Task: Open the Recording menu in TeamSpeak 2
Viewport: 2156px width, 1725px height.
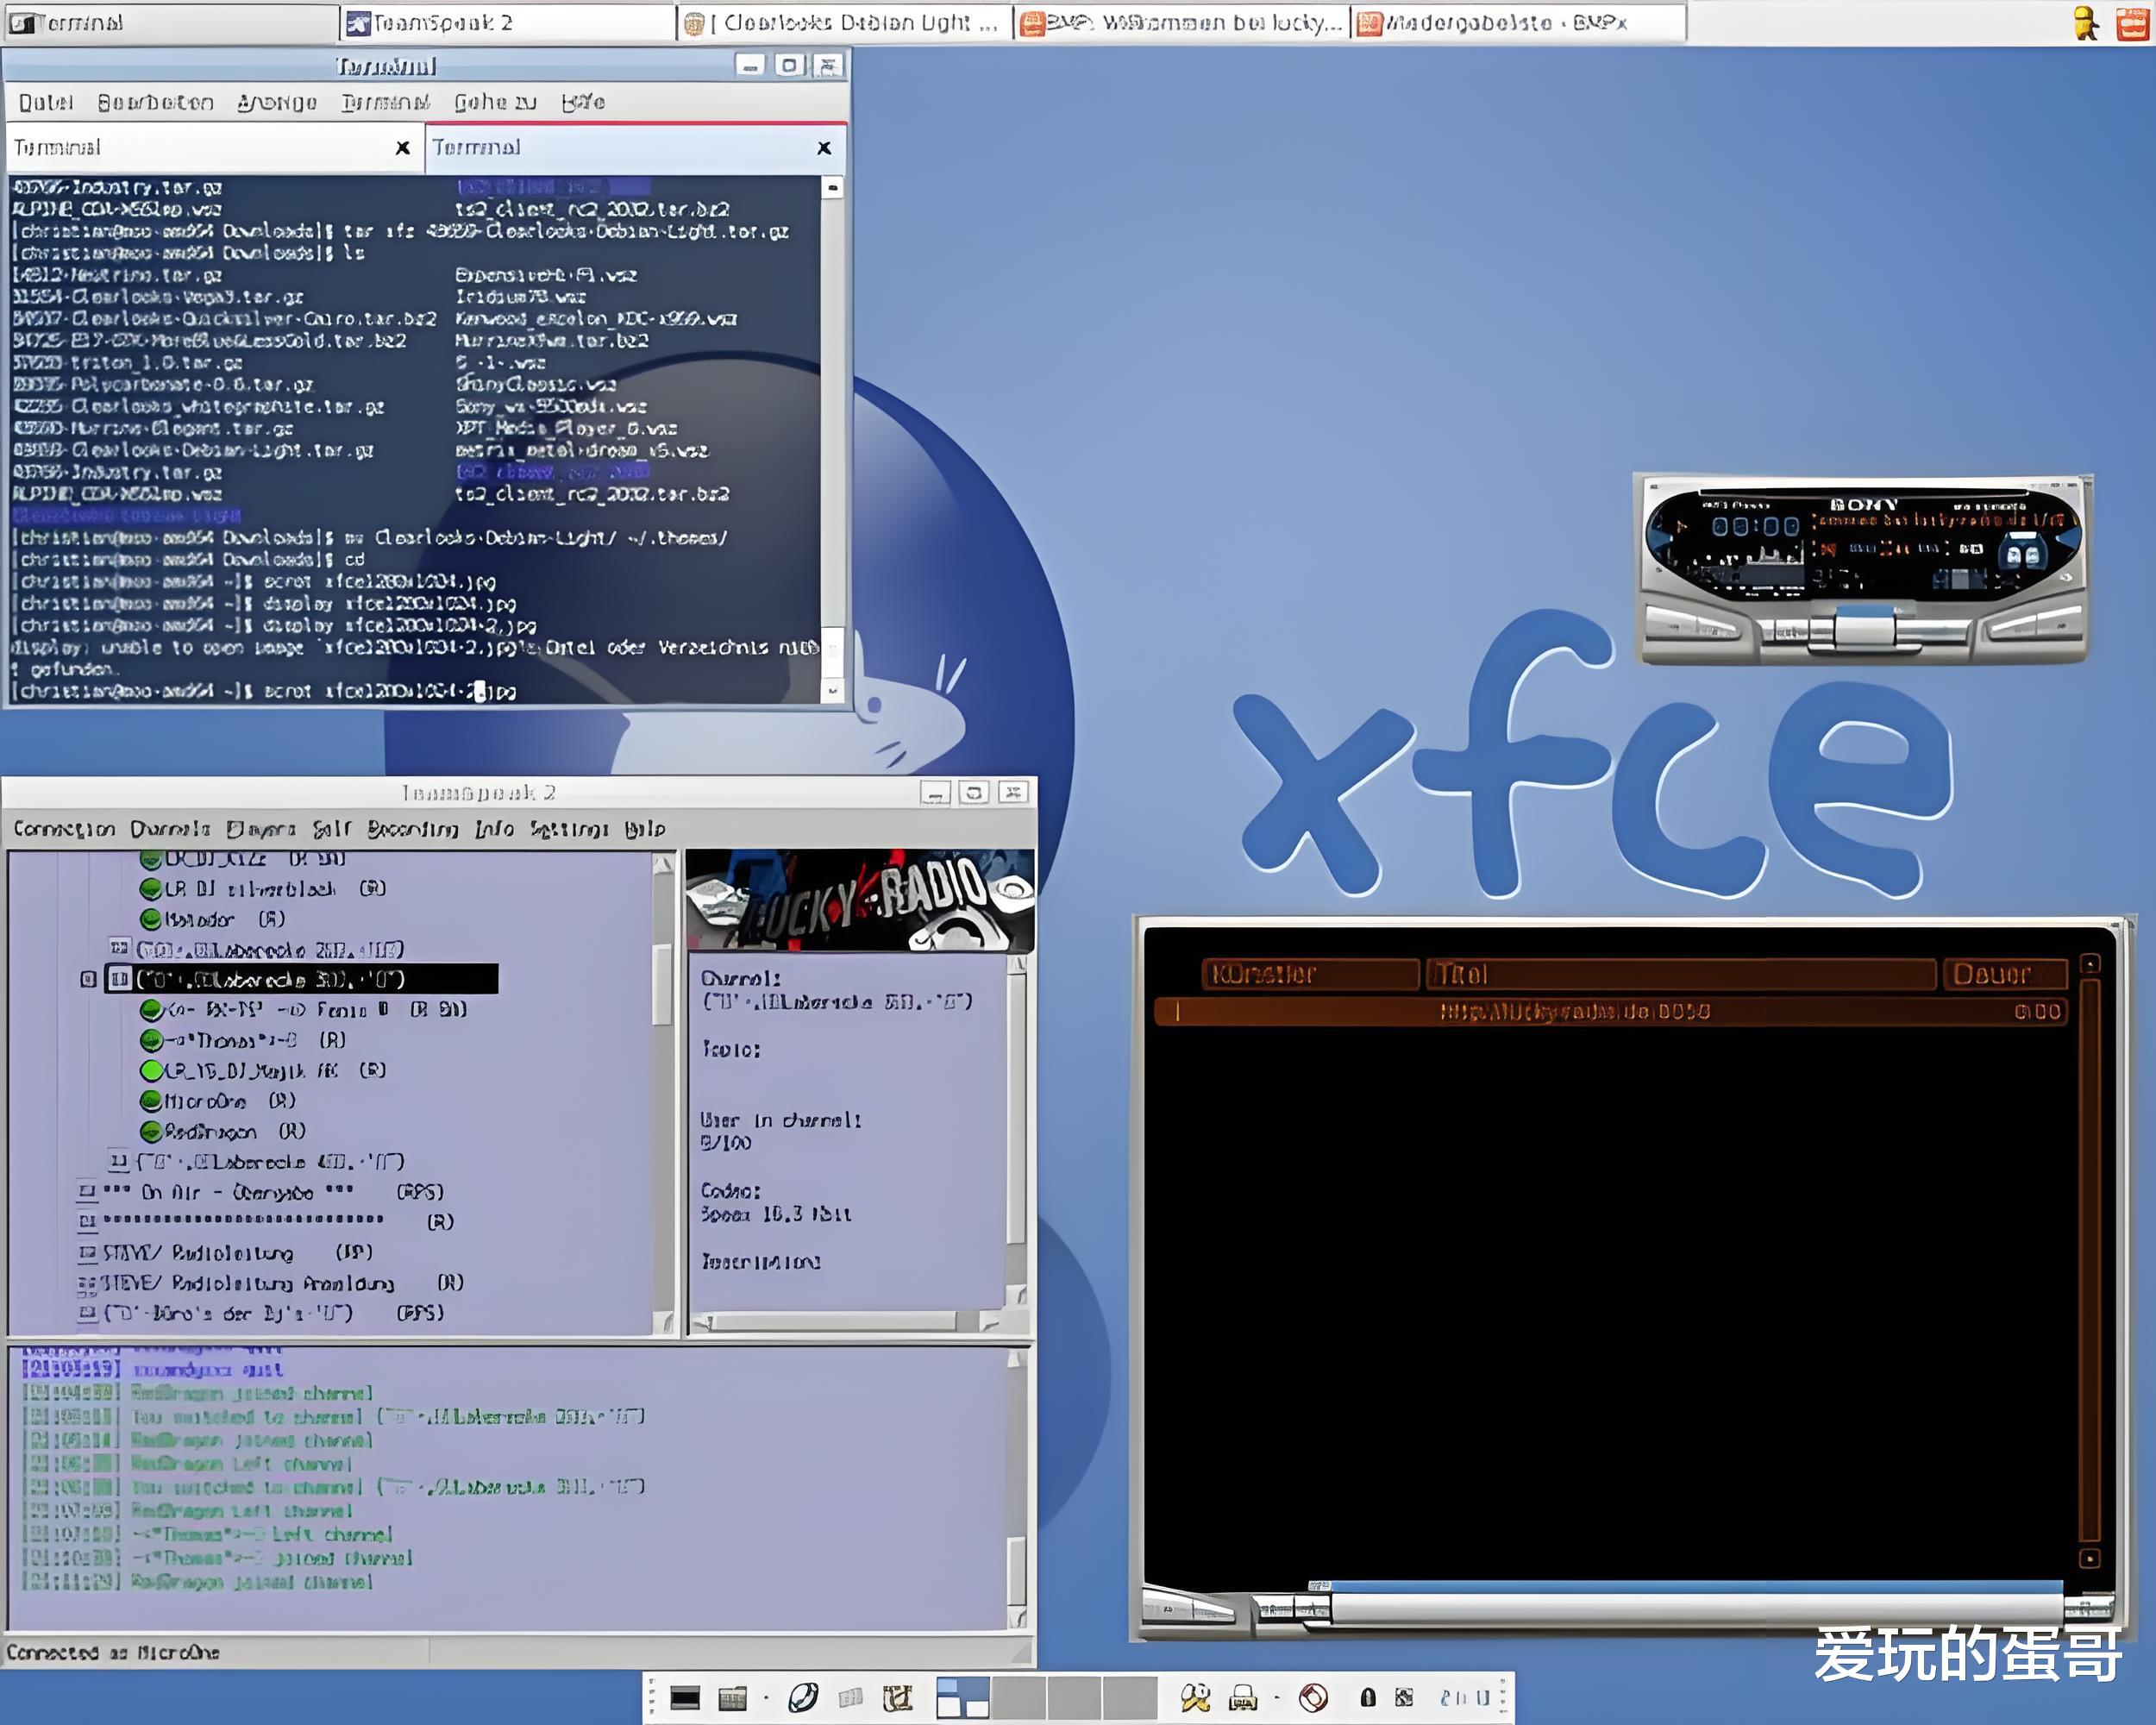Action: (x=412, y=829)
